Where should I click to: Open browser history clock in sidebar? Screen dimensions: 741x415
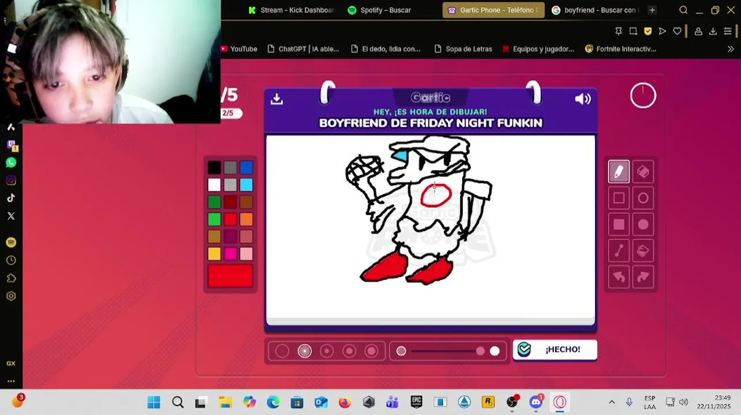click(x=11, y=261)
